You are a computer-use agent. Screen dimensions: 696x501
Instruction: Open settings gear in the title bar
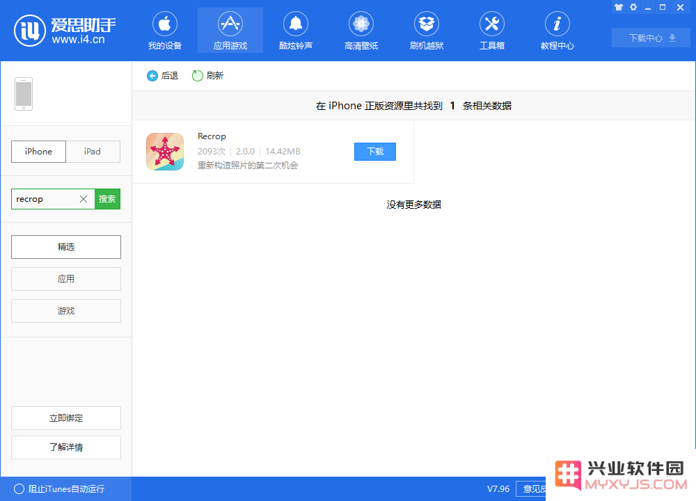[x=633, y=7]
